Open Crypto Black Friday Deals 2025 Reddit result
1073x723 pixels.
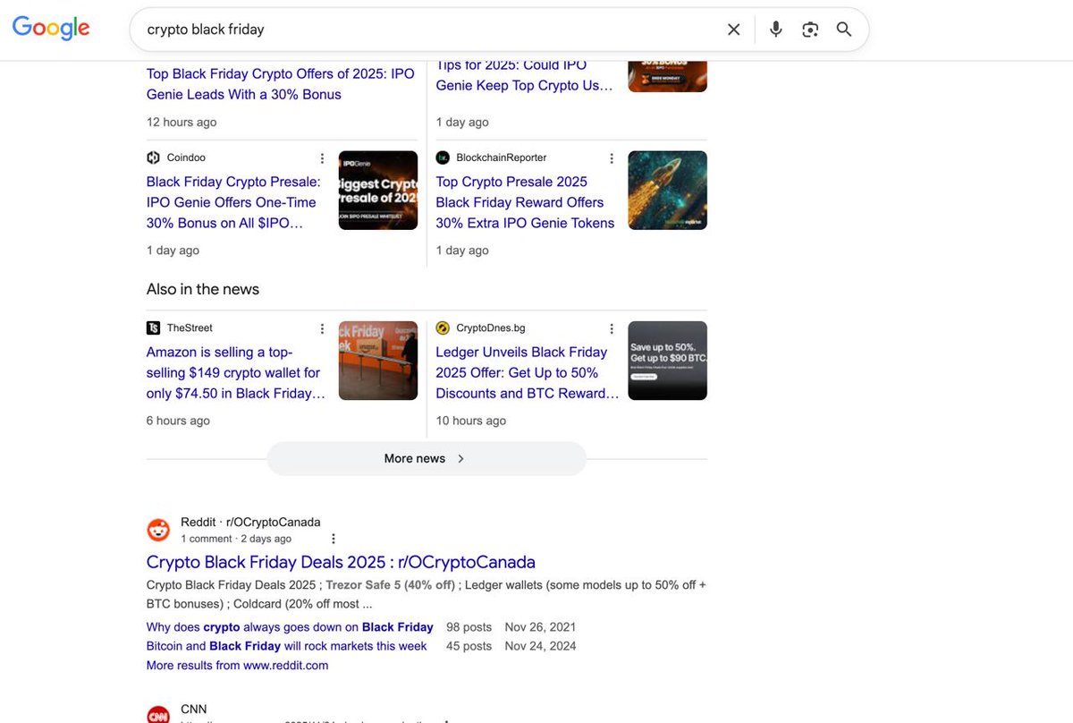click(341, 562)
